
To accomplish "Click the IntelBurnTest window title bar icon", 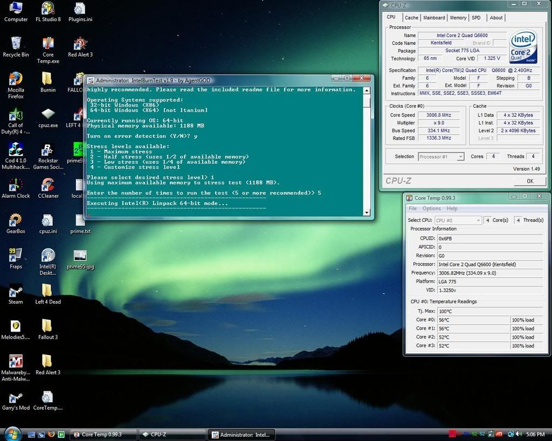I will tap(91, 81).
